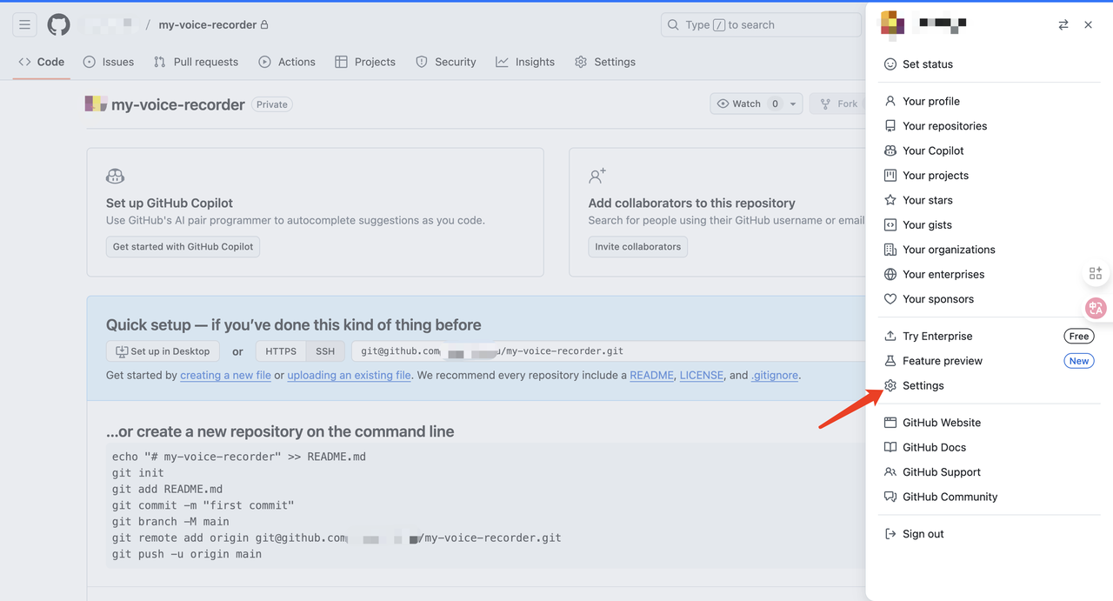Close the user menu panel
The height and width of the screenshot is (601, 1113).
1088,25
